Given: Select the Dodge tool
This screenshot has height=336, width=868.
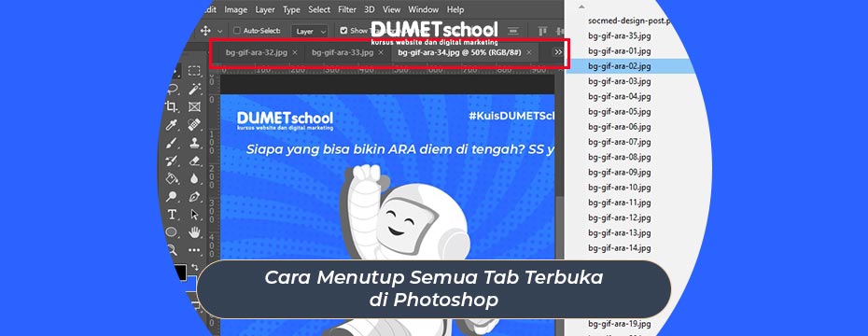Looking at the screenshot, I should pyautogui.click(x=172, y=196).
